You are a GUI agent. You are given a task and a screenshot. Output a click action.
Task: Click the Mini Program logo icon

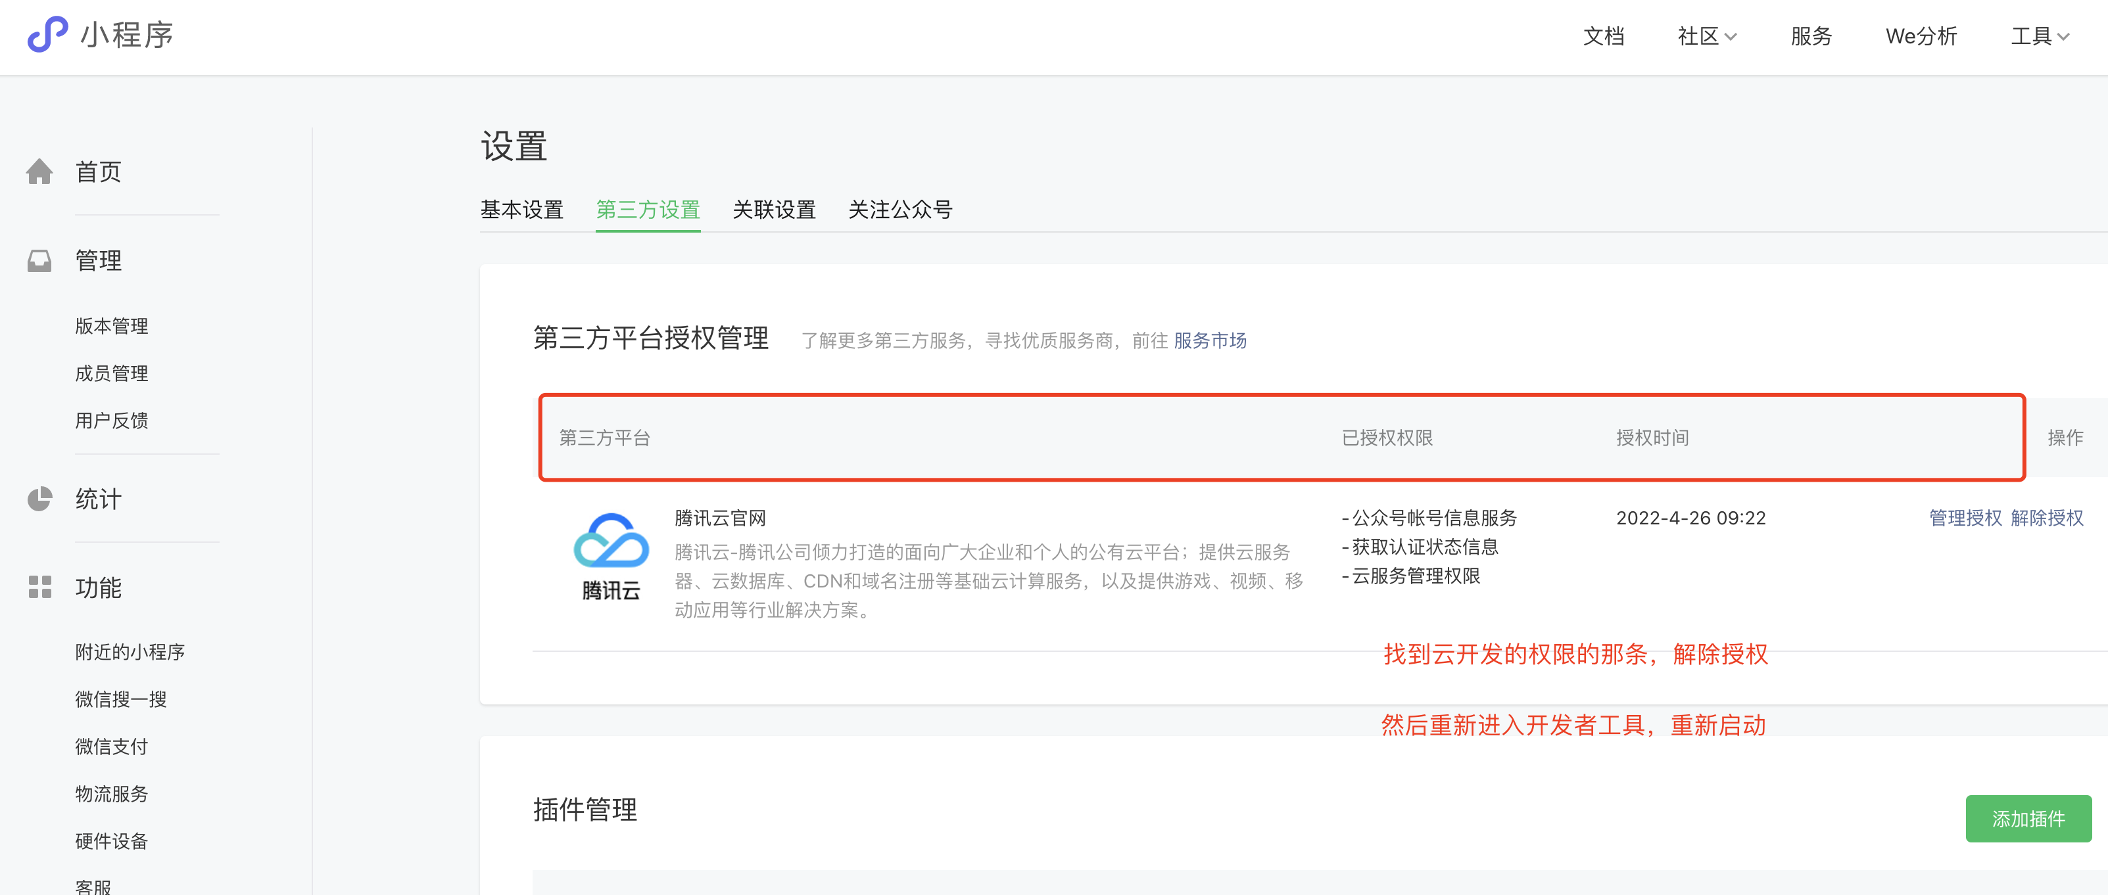(x=47, y=35)
